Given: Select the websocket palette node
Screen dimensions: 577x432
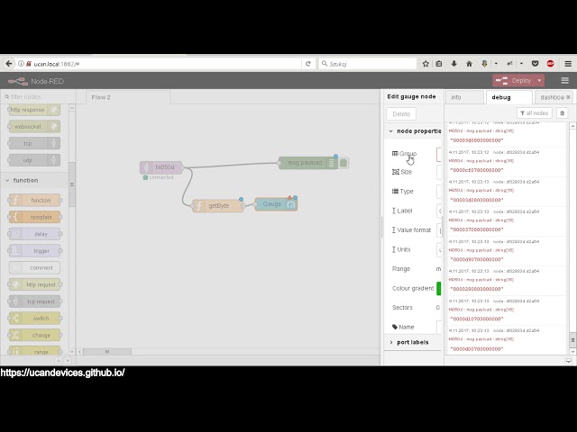Looking at the screenshot, I should point(34,126).
